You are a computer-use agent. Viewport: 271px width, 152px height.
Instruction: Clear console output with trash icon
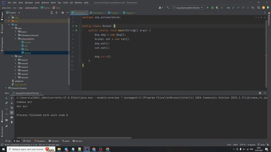click(12, 122)
